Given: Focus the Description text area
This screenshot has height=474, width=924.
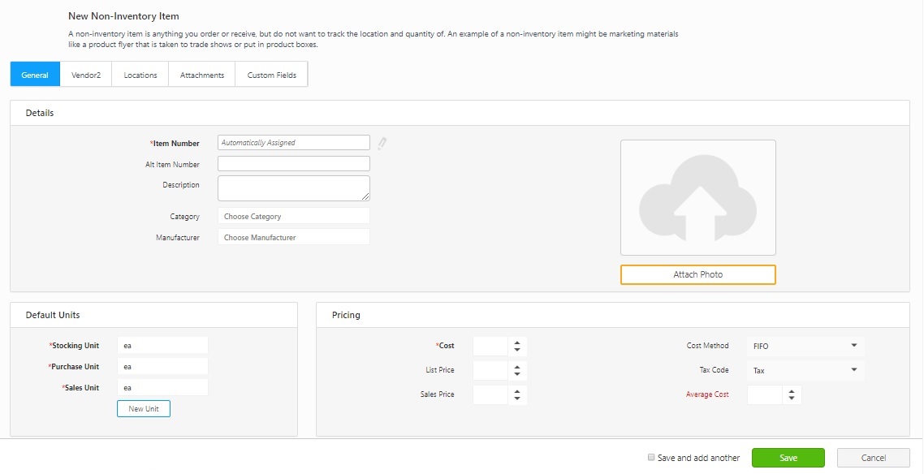Looking at the screenshot, I should [293, 188].
